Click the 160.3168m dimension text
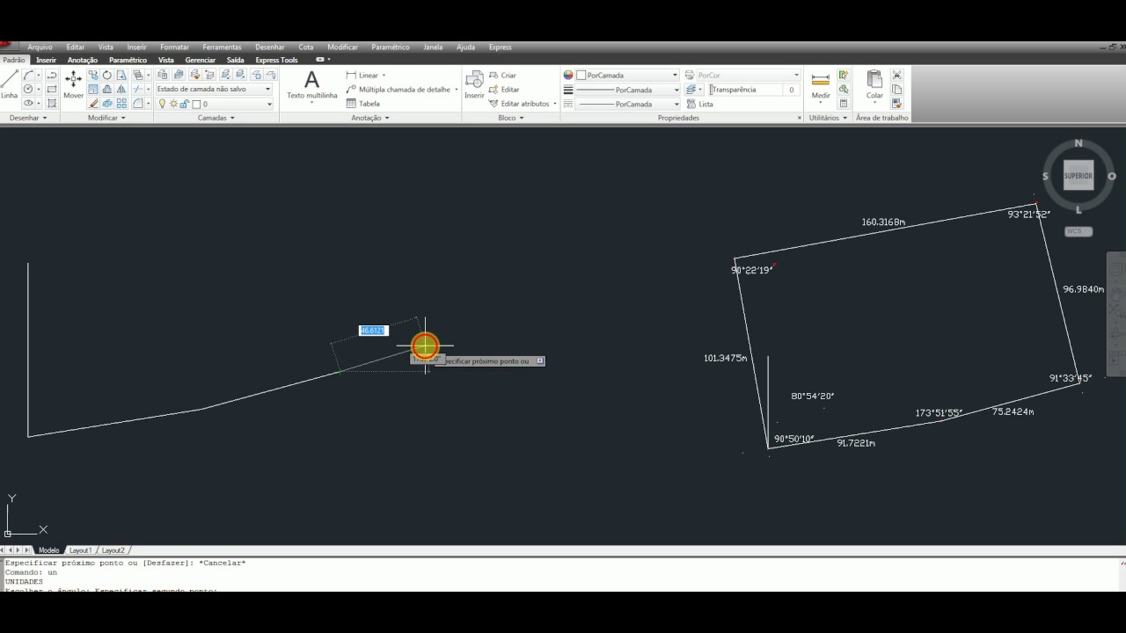This screenshot has height=633, width=1126. pyautogui.click(x=883, y=222)
